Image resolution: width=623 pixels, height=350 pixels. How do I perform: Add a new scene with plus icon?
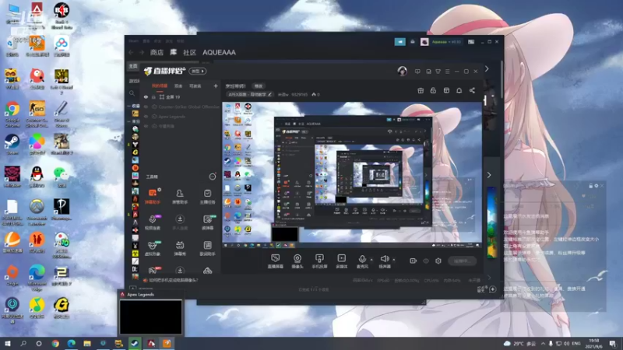(216, 86)
